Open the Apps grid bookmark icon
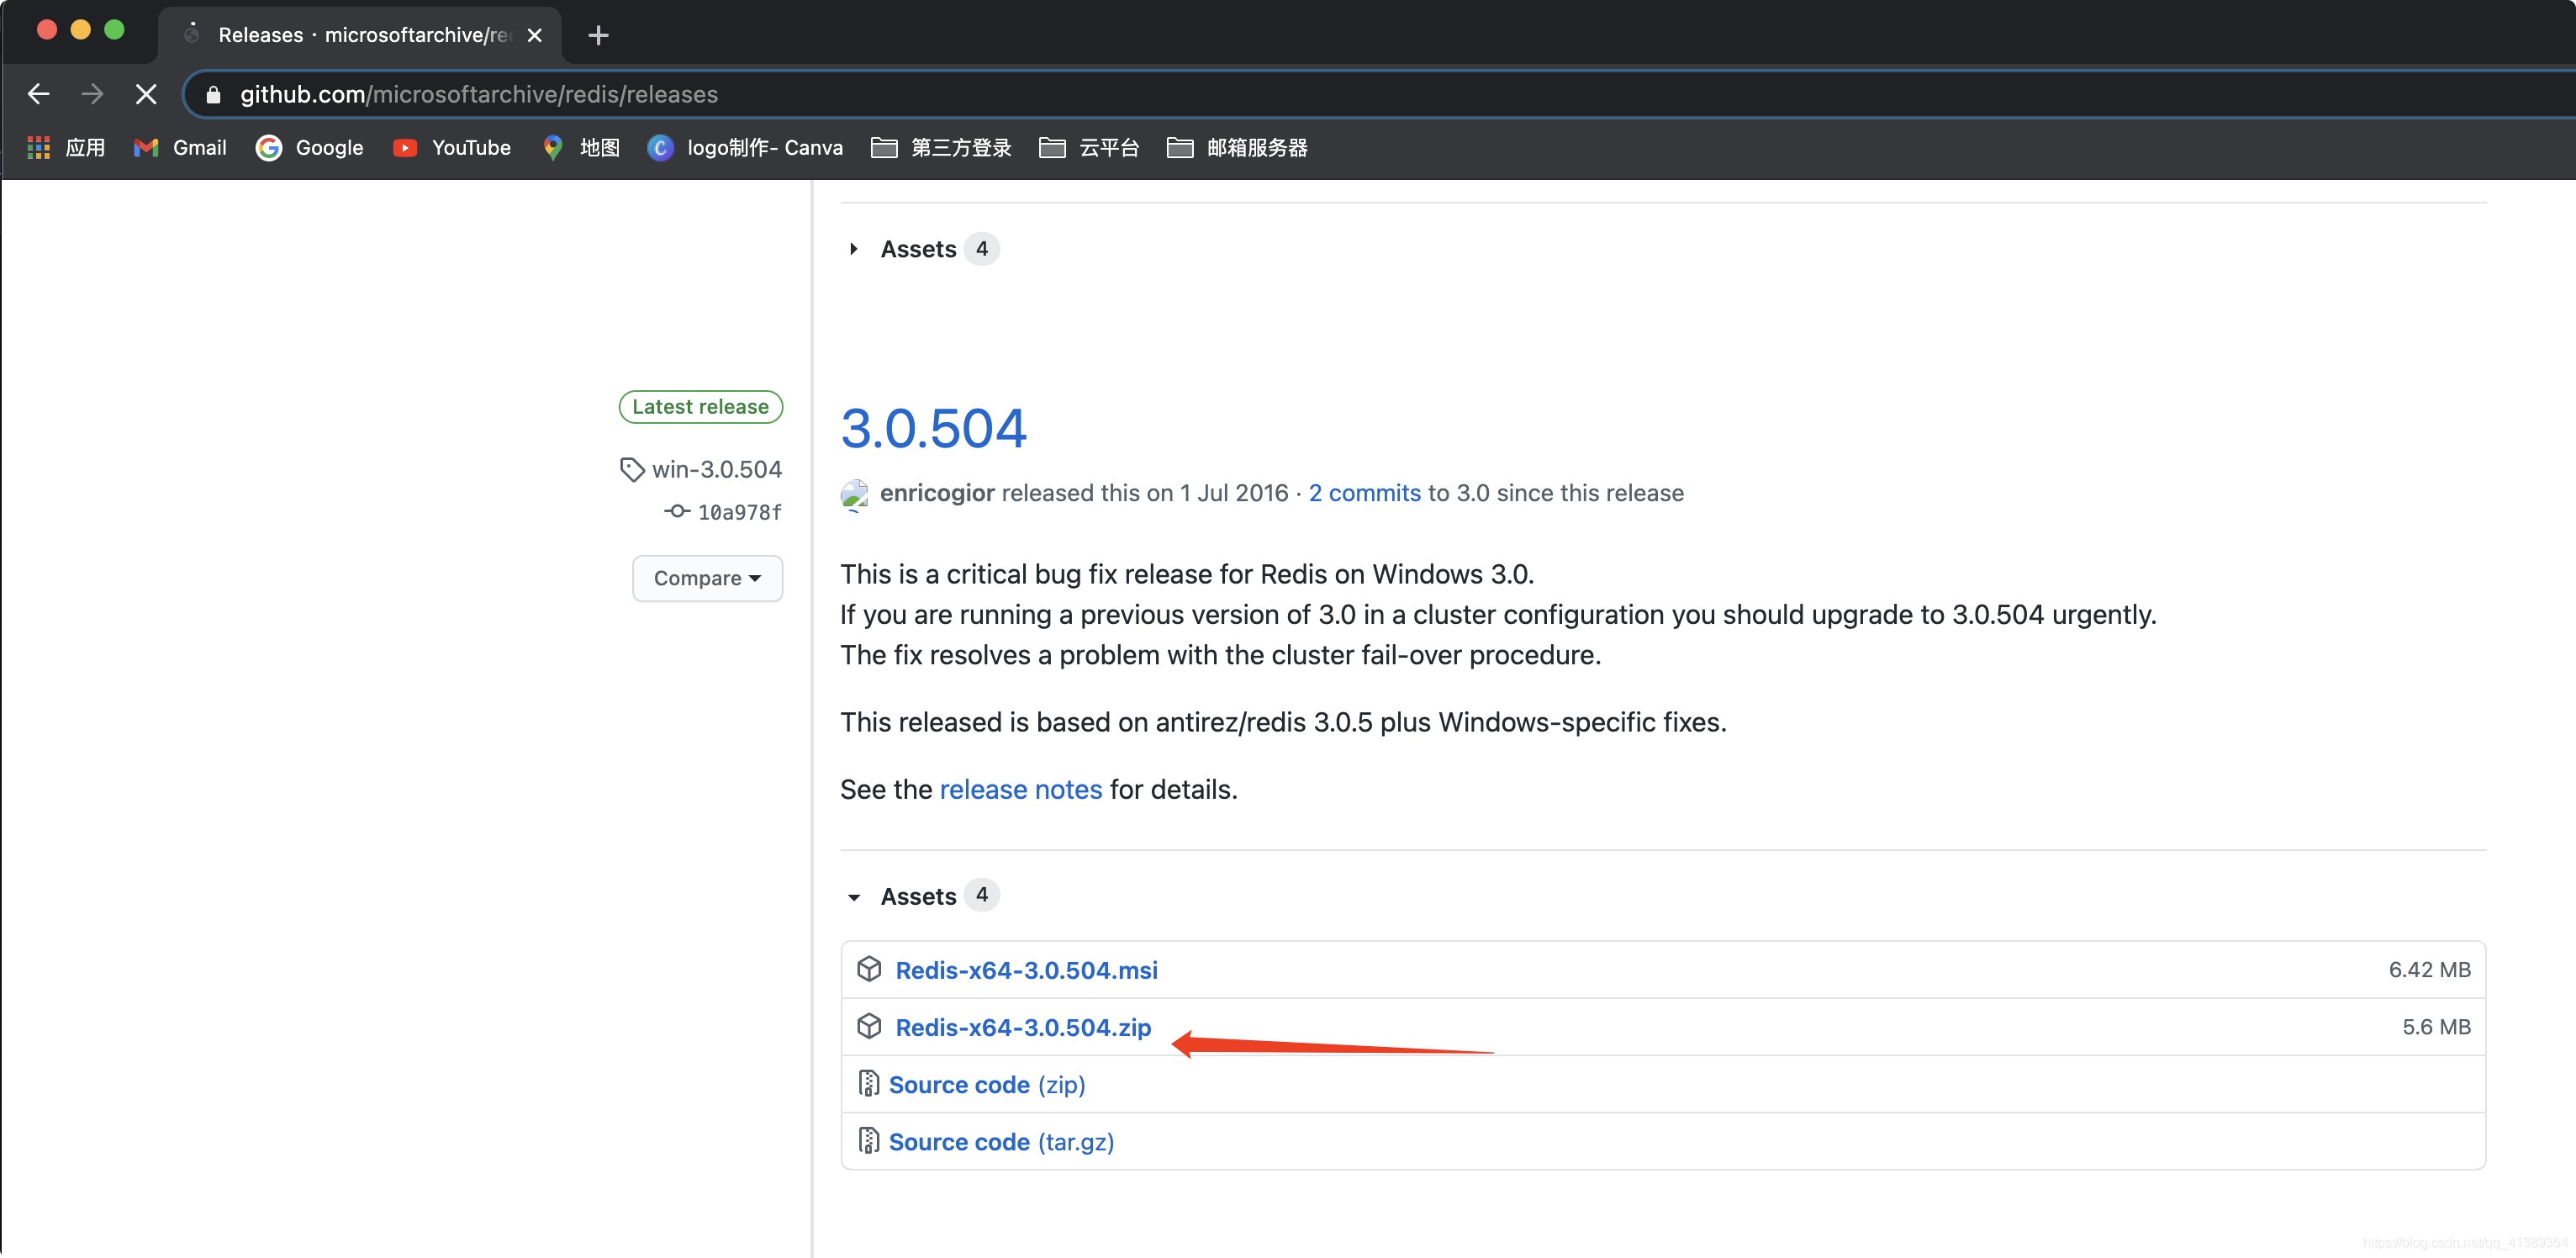The height and width of the screenshot is (1258, 2576). point(38,148)
